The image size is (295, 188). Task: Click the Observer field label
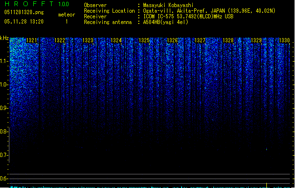tap(95, 5)
